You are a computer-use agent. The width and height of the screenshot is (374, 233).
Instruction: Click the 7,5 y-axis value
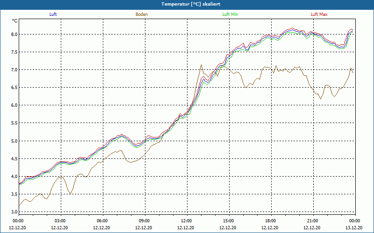pos(15,52)
